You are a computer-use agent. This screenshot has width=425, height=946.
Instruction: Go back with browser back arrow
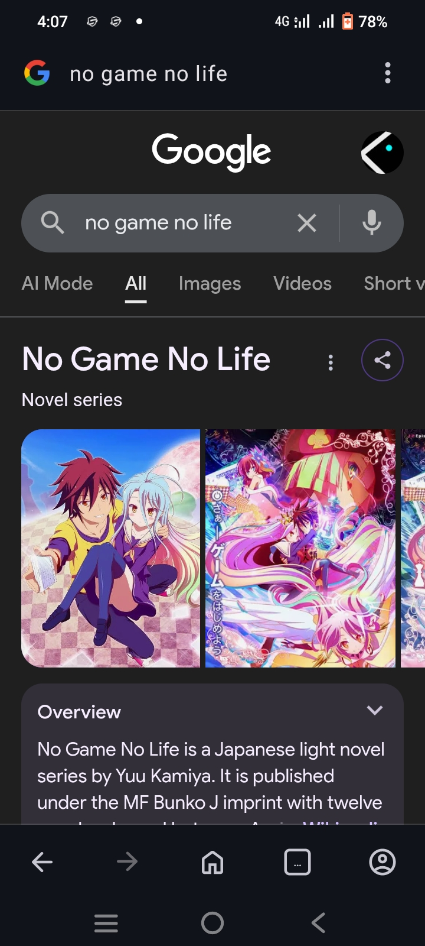coord(42,862)
